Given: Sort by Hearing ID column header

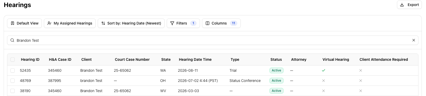Looking at the screenshot, I should (x=30, y=59).
